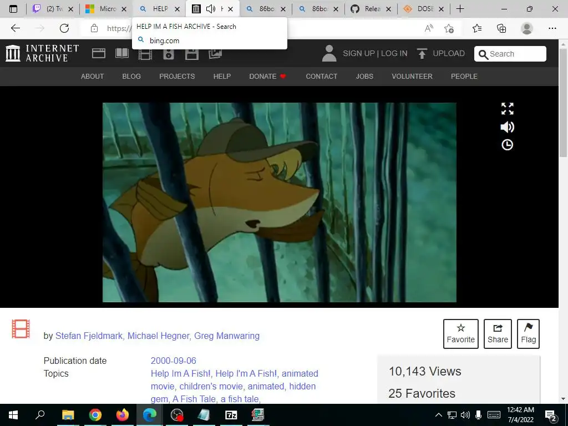Click the Share button
The height and width of the screenshot is (426, 568).
[x=498, y=333]
